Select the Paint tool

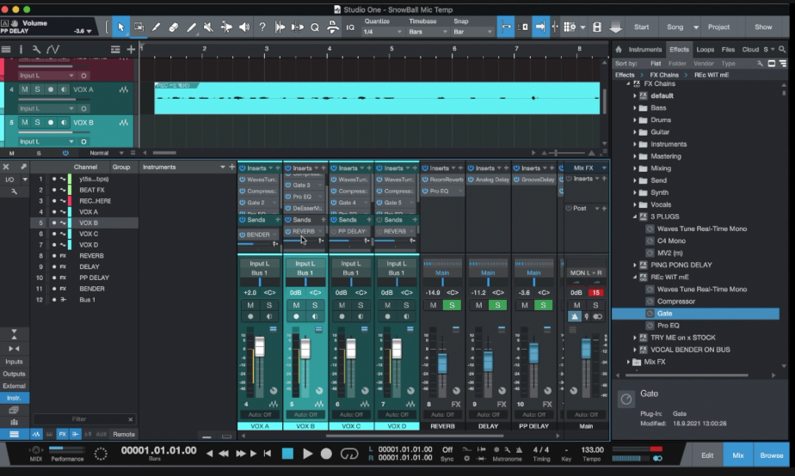[191, 27]
